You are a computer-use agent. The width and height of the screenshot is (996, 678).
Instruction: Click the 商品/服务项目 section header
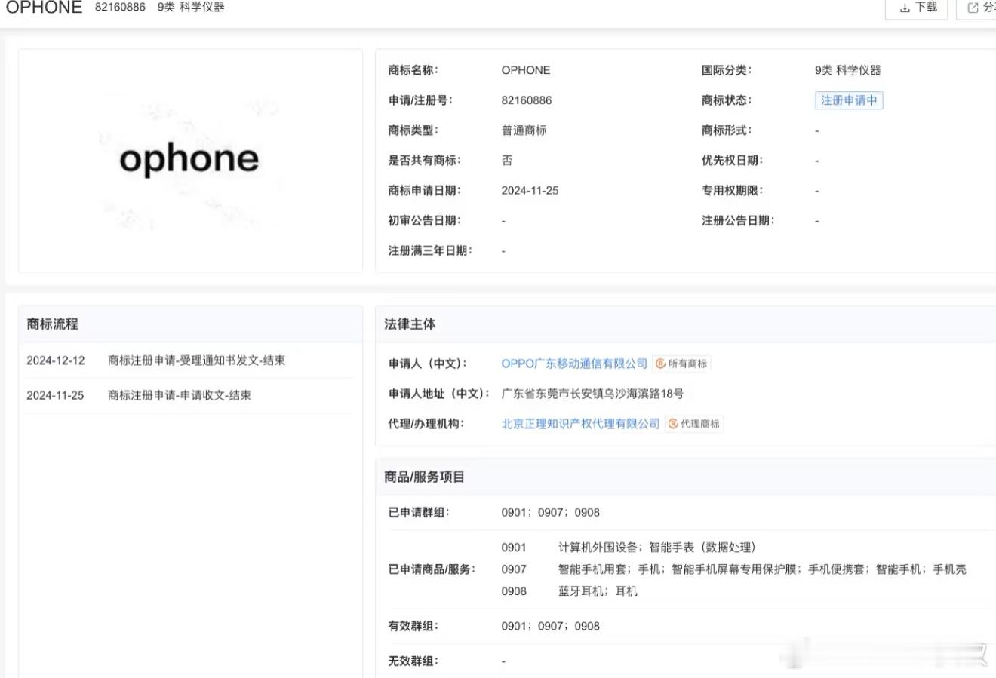pyautogui.click(x=424, y=477)
